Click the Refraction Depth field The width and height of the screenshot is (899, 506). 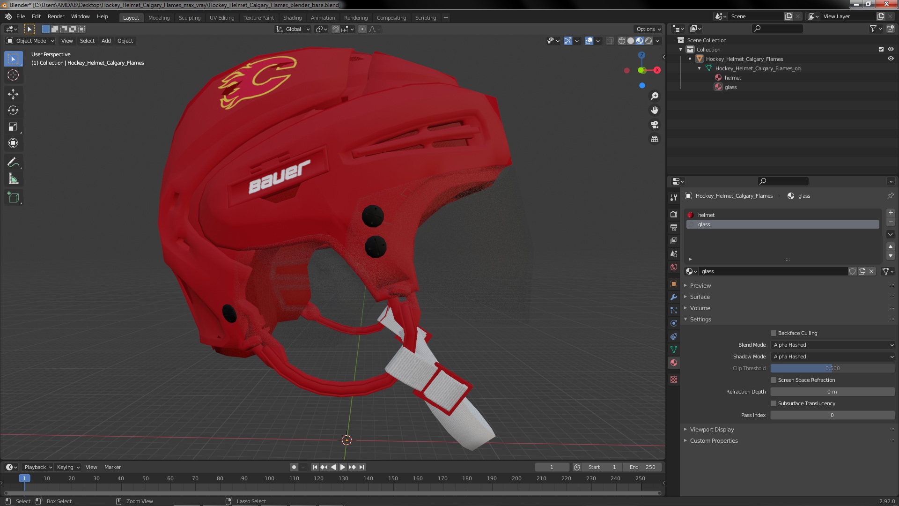[x=833, y=392]
